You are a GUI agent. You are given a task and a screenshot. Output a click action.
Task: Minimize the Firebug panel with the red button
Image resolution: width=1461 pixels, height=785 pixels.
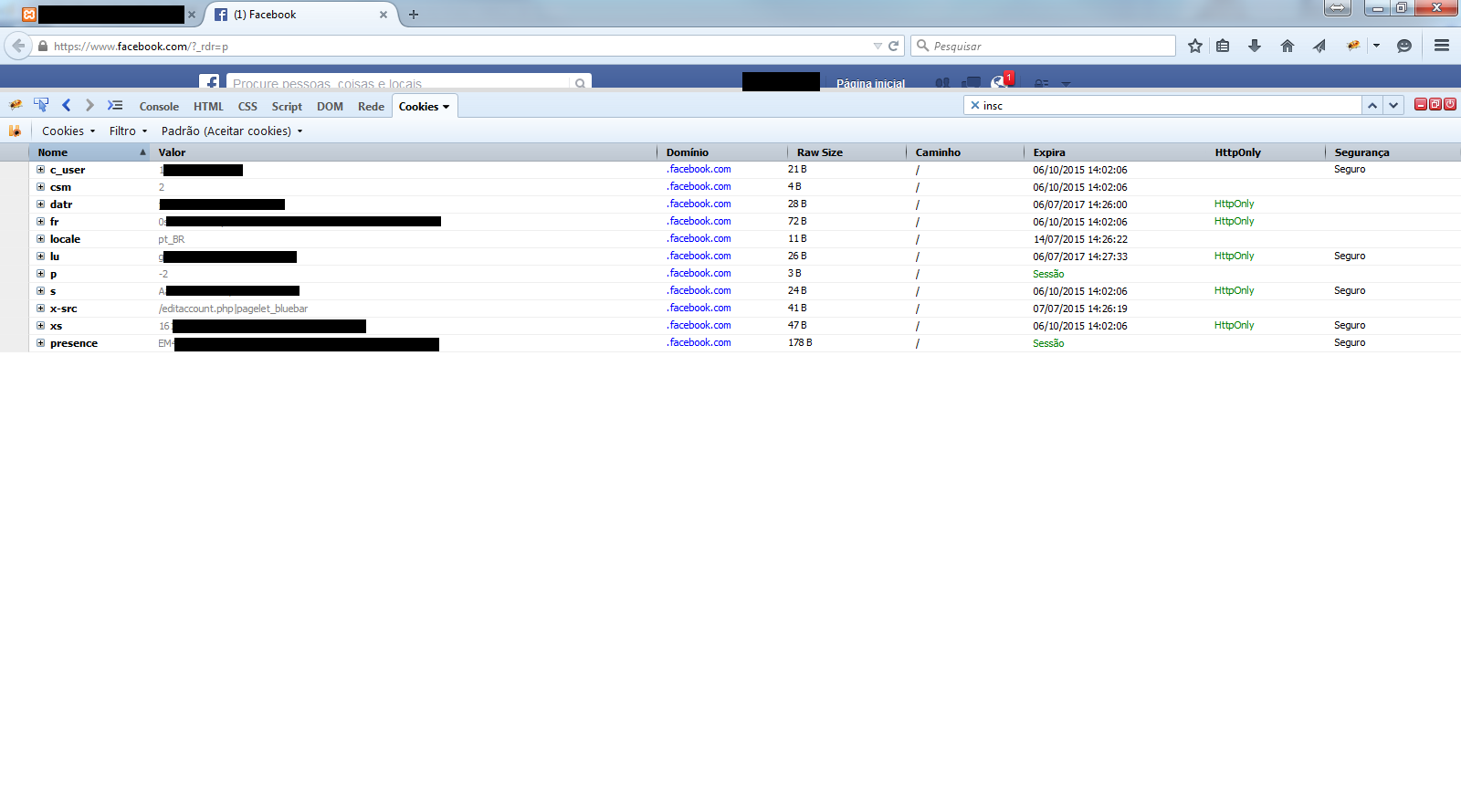click(1421, 104)
